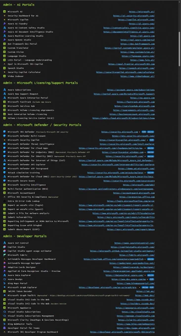Viewport: 181px width, 336px height.
Task: Open the account.azure.com/Subscriptions link
Action: click(131, 90)
